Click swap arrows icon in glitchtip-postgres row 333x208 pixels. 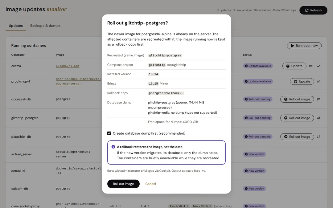[x=318, y=118]
